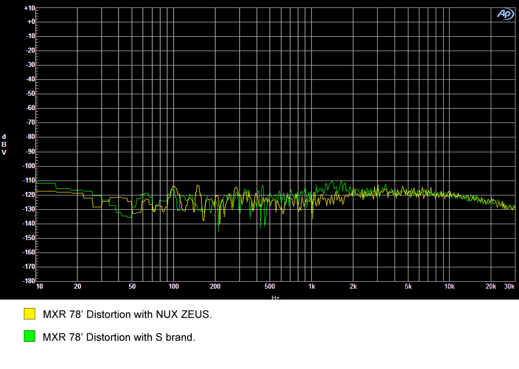This screenshot has height=369, width=519.
Task: Click the 20 Hz frequency axis label
Action: [77, 287]
